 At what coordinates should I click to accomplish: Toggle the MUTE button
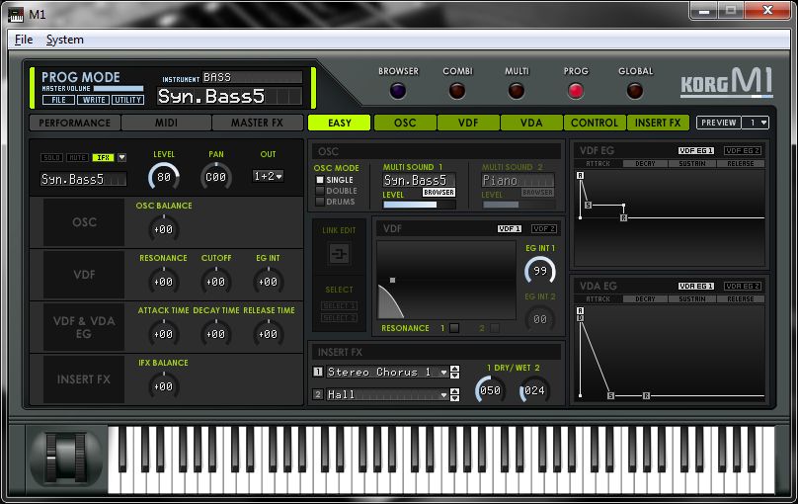77,158
